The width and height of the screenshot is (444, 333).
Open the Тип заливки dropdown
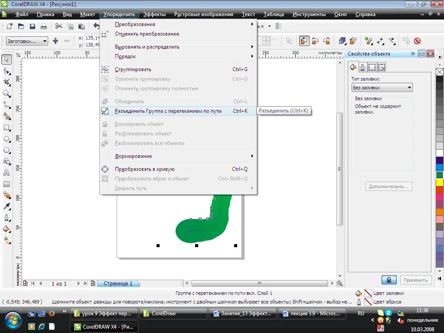pos(382,88)
